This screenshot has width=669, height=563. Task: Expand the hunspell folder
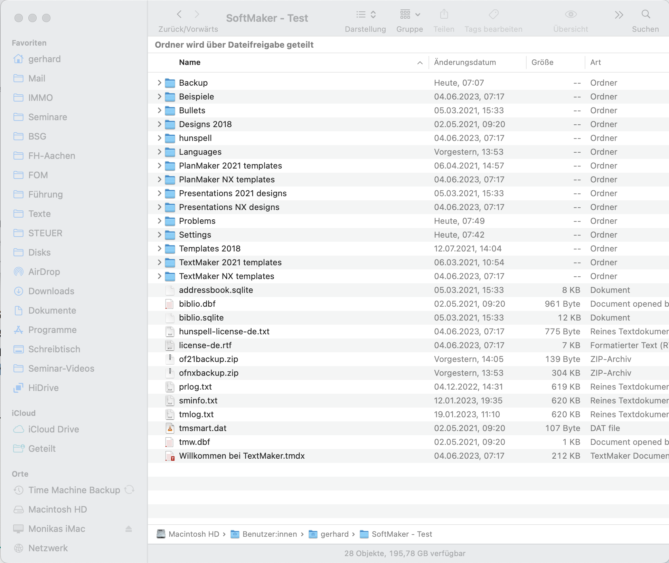pyautogui.click(x=159, y=138)
